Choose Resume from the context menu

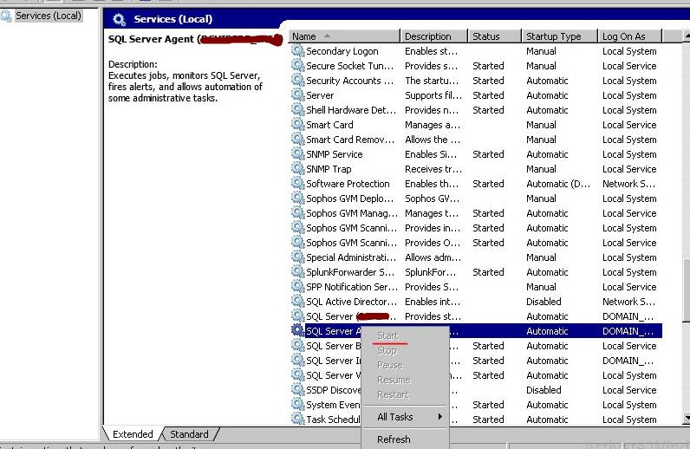point(394,380)
